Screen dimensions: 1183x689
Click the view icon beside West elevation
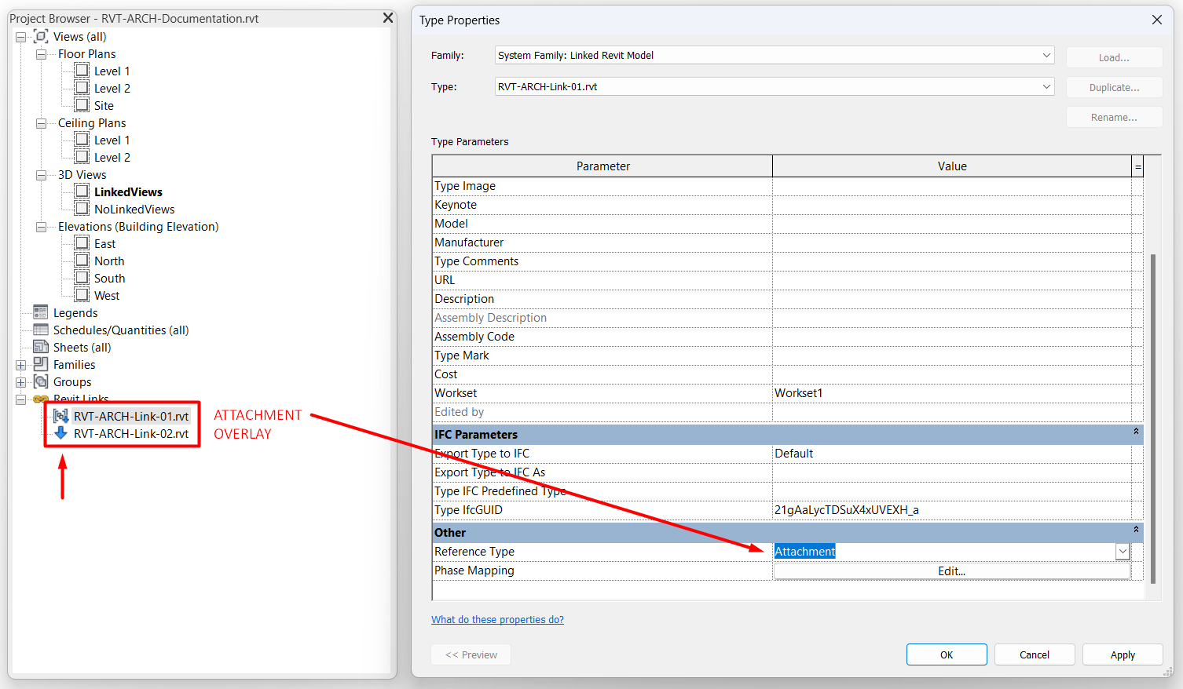82,294
